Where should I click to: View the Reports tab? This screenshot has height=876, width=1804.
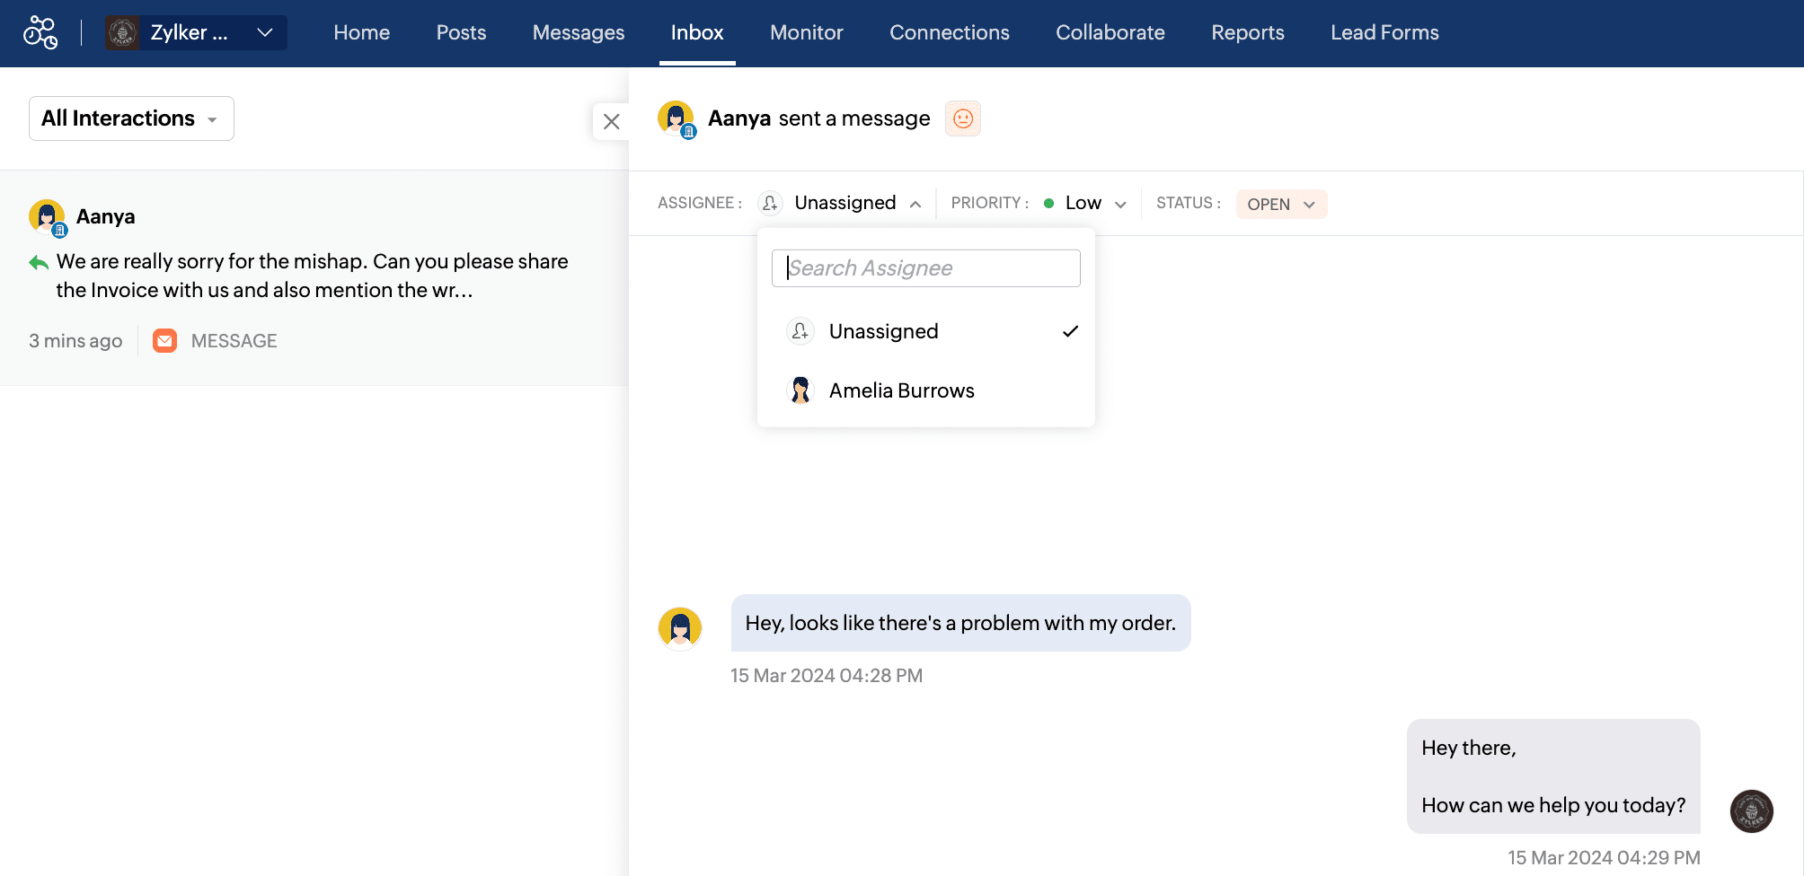[x=1248, y=32]
